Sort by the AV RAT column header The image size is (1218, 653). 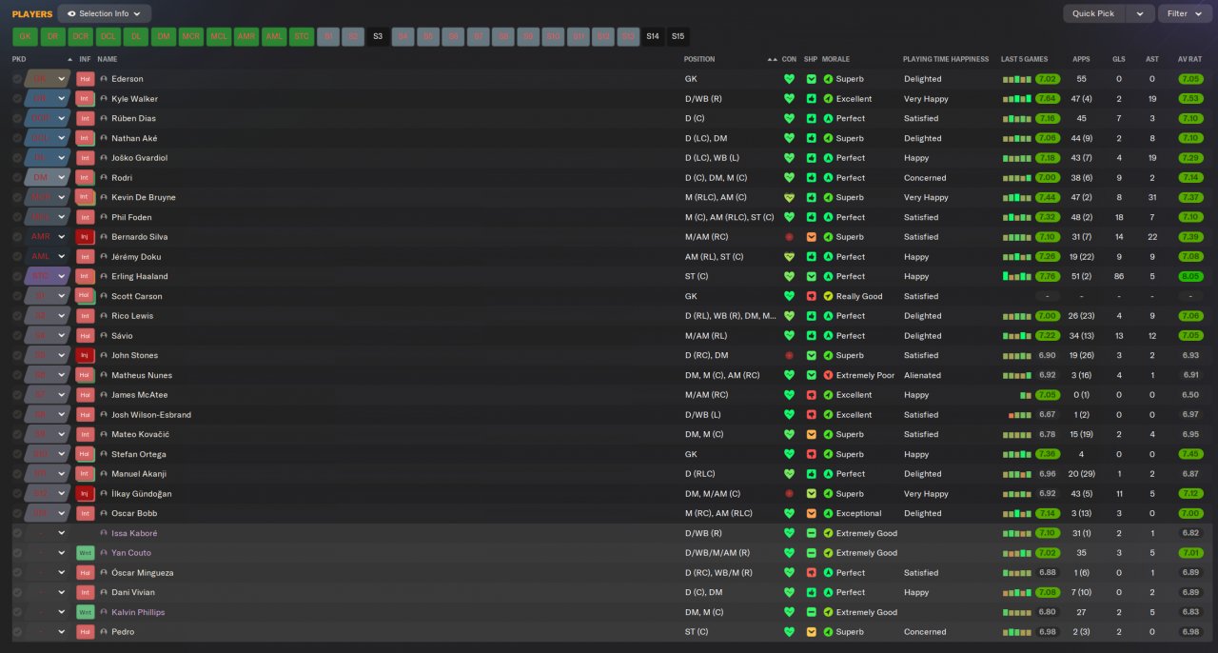tap(1189, 59)
